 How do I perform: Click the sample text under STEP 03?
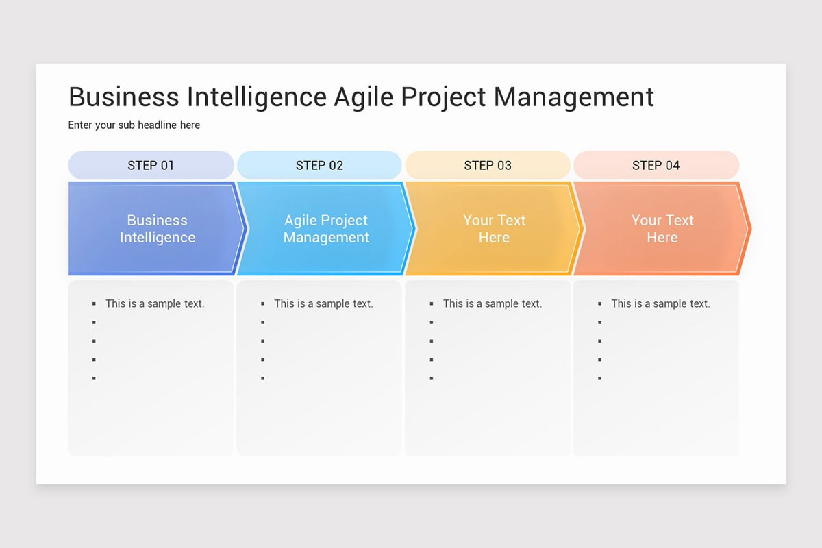[x=492, y=303]
